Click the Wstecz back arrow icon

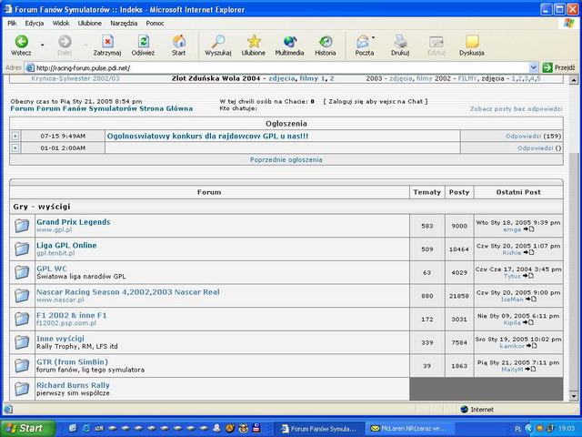click(x=21, y=41)
